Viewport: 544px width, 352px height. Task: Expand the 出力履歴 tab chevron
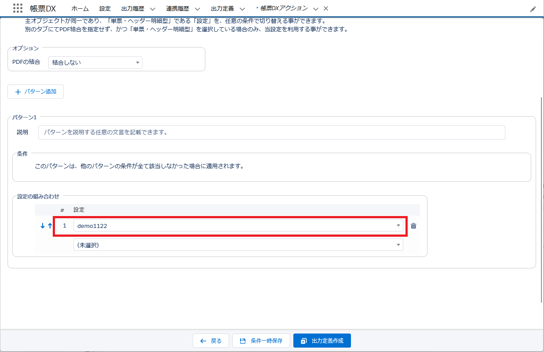pyautogui.click(x=152, y=9)
